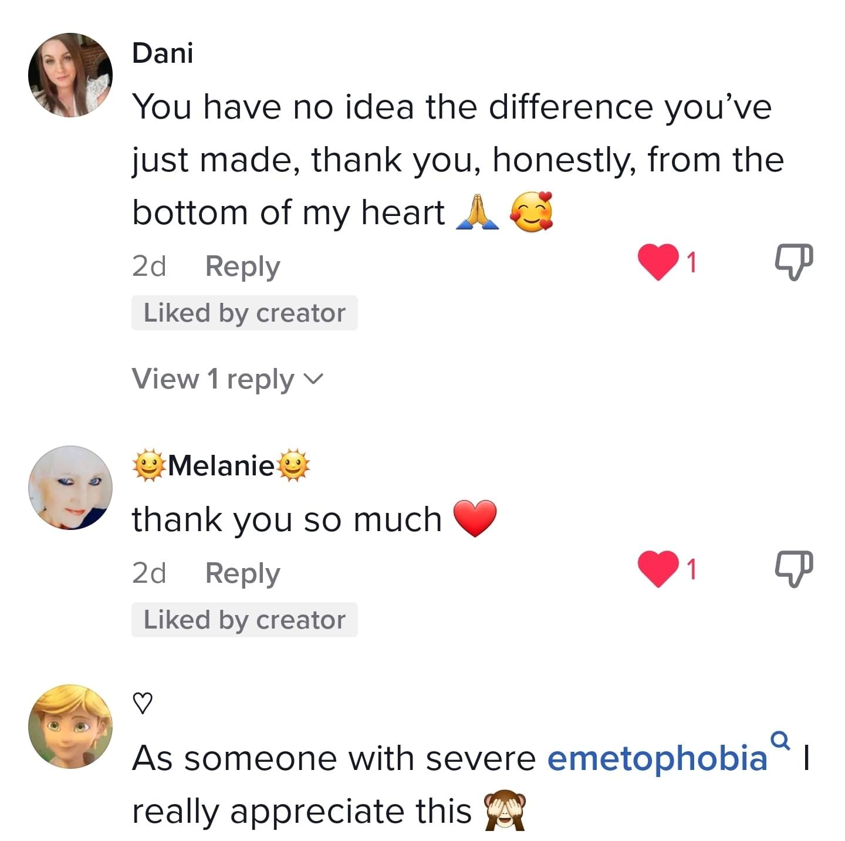Toggle the heart on Melanie's comment
This screenshot has height=841, width=845.
tap(658, 569)
